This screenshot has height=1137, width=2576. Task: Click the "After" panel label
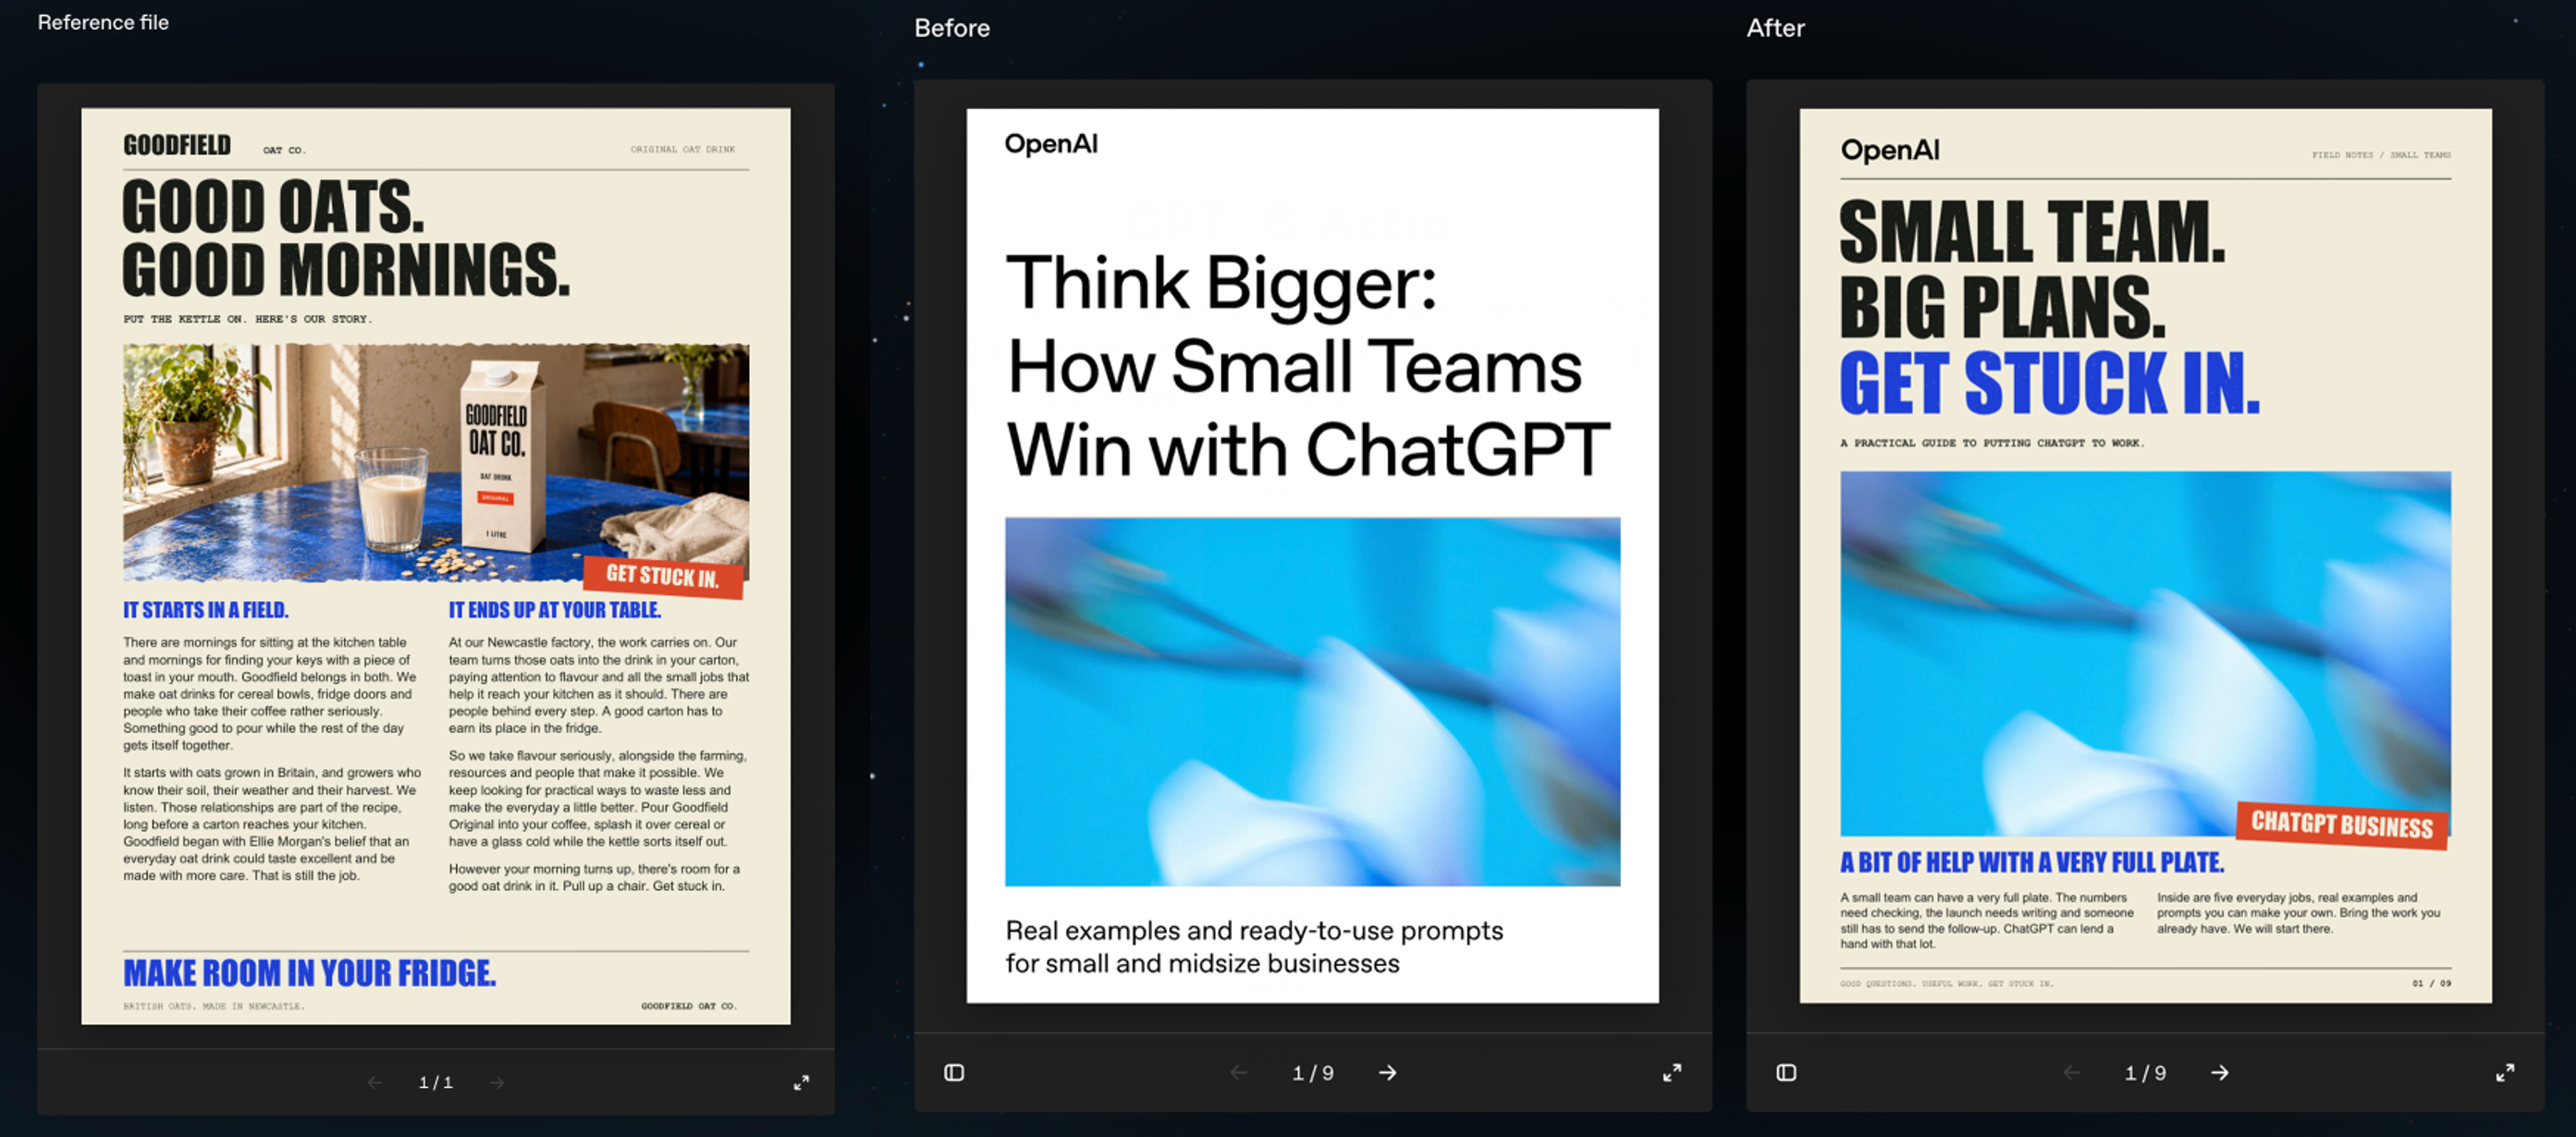pos(1775,28)
